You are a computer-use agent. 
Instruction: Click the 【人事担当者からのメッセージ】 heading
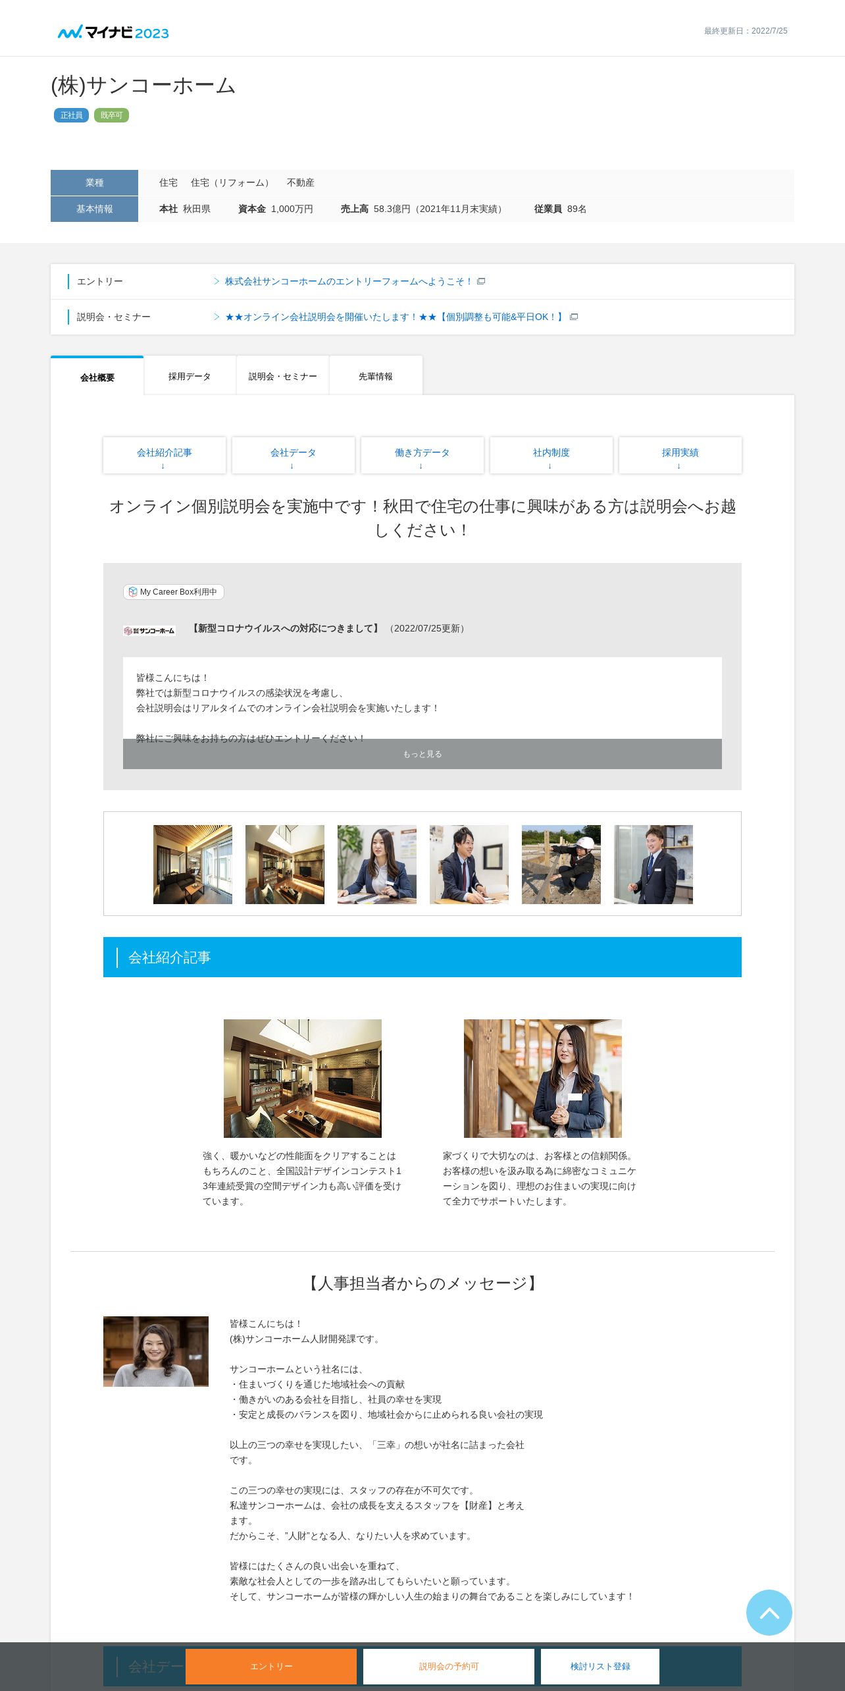pos(423,1283)
